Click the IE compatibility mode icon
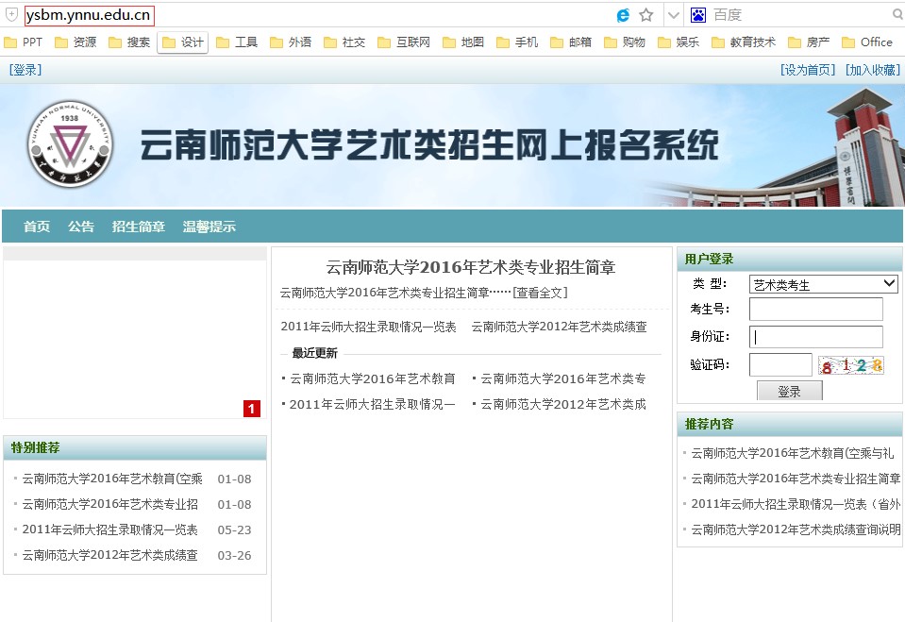 pyautogui.click(x=623, y=15)
